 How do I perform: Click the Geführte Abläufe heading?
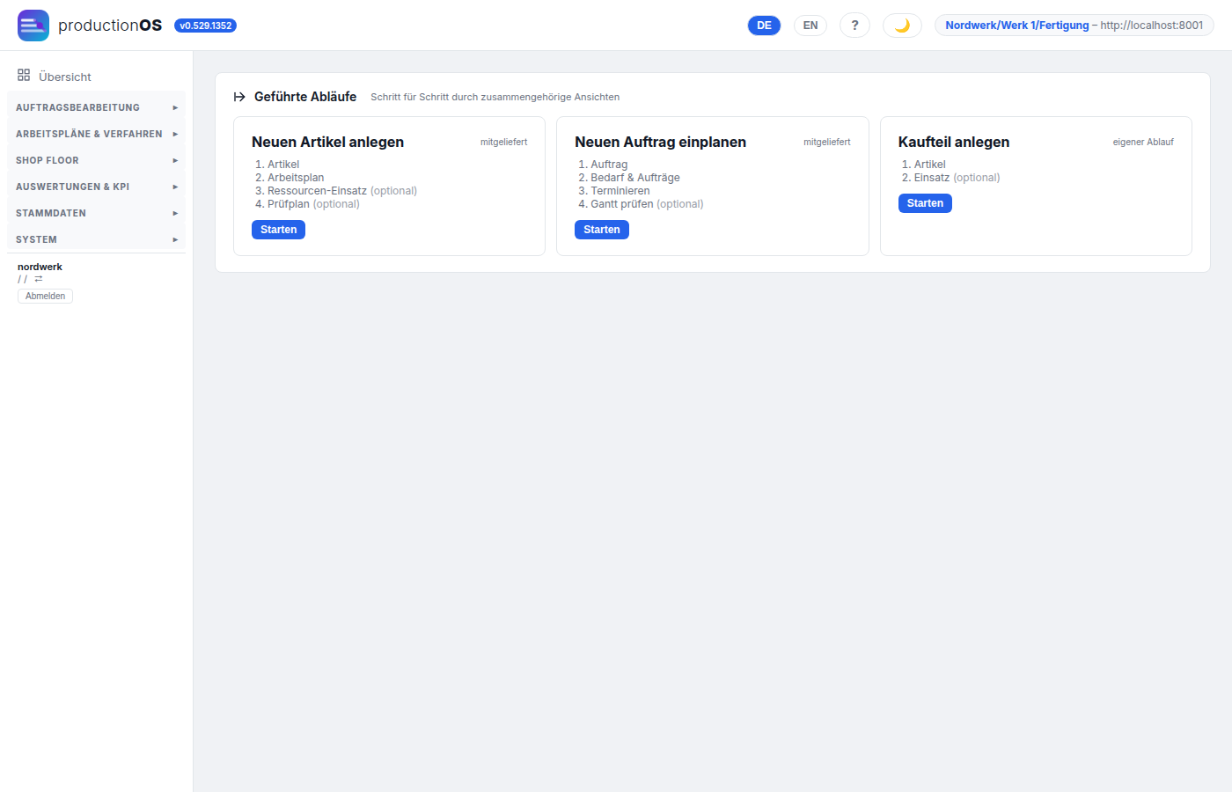click(305, 97)
